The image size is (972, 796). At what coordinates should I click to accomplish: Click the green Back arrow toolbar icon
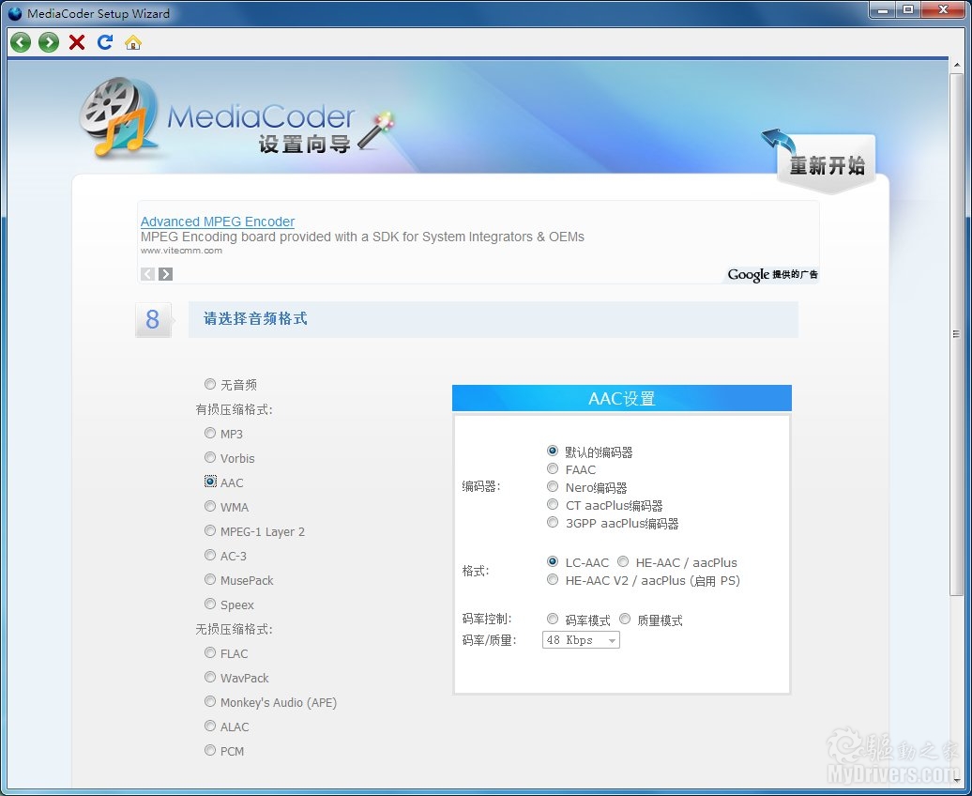pyautogui.click(x=21, y=42)
